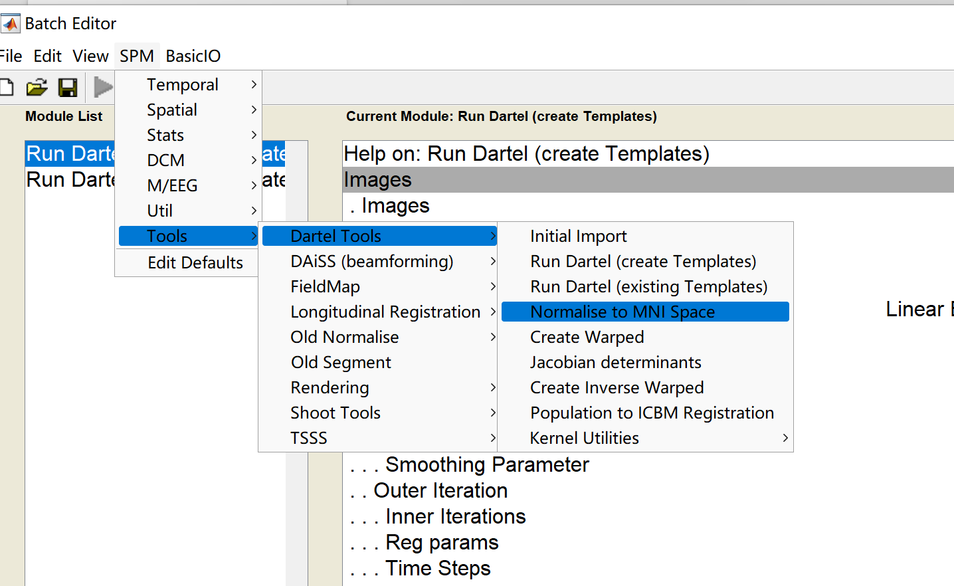Choose Run Dartel (existing Templates) menu item
The image size is (954, 586).
tap(645, 286)
